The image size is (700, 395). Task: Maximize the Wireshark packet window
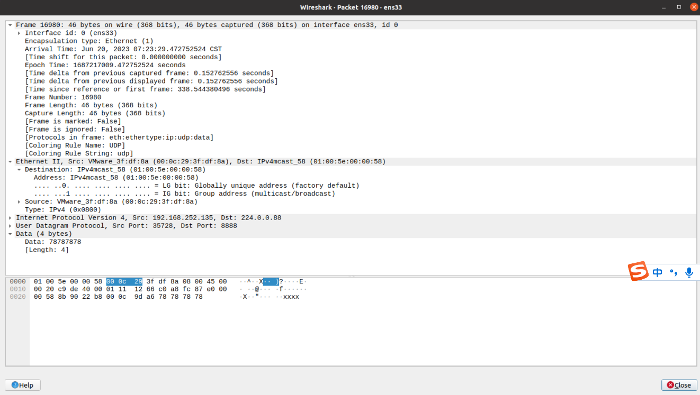click(x=679, y=7)
